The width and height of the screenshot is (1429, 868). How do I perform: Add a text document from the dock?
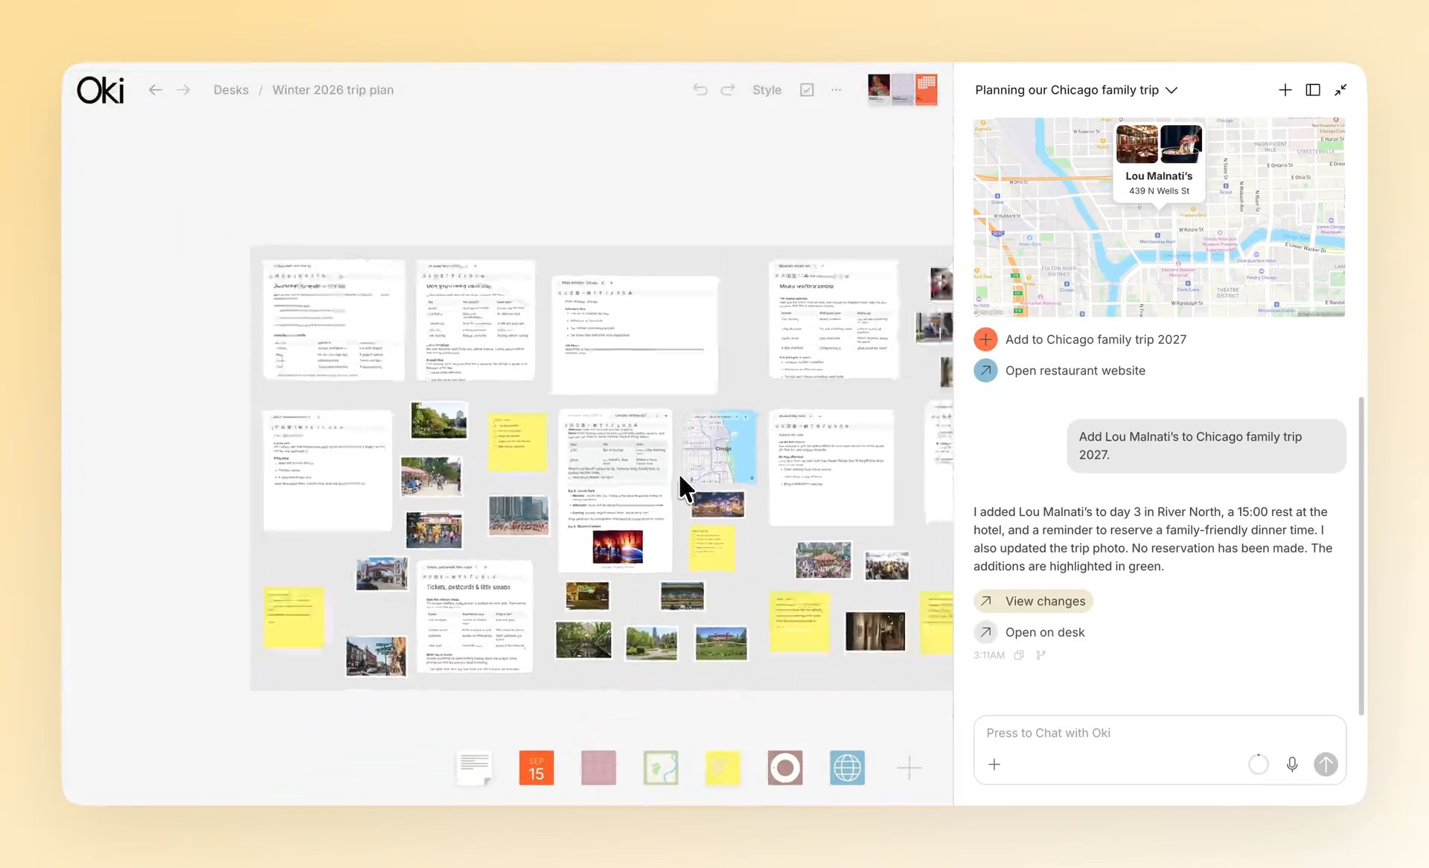(474, 768)
